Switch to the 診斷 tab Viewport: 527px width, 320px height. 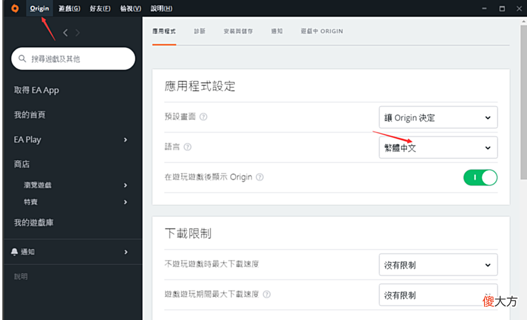click(199, 31)
